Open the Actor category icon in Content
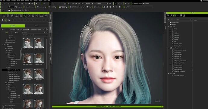The image size is (208, 109). [8, 16]
